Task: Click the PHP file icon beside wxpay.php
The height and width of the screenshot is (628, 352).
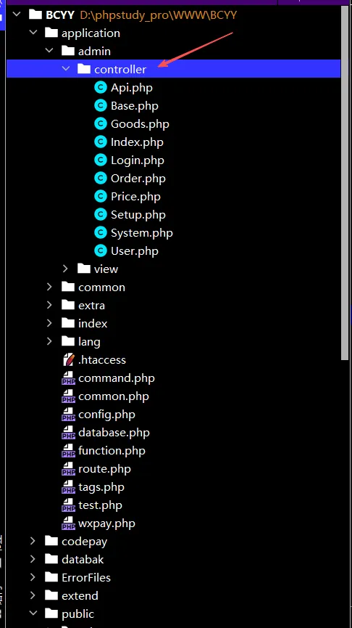Action: click(x=68, y=523)
